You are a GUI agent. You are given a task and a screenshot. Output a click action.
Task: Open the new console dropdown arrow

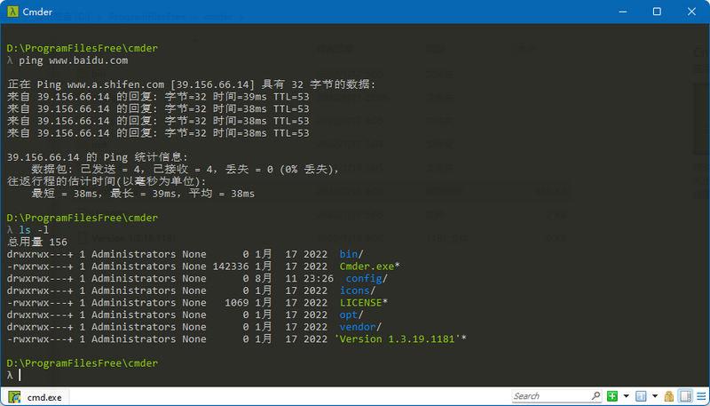coord(627,396)
